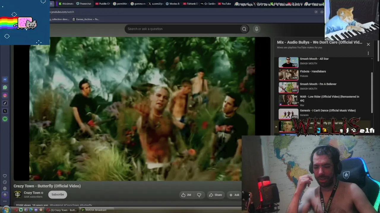This screenshot has height=213, width=380.
Task: Open the collection directory bookmark
Action: click(x=59, y=19)
